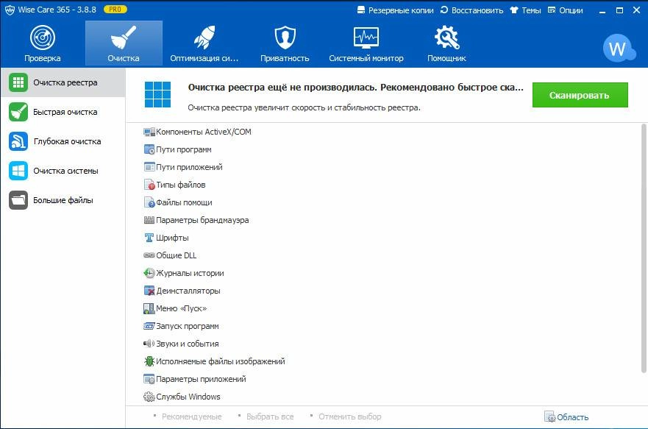Click the Файлы помощи icon
Screen dimensions: 648x429
click(149, 202)
